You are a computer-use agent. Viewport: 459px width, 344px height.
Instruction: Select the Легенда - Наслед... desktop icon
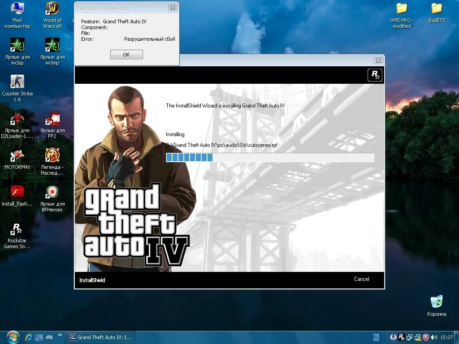pos(52,162)
